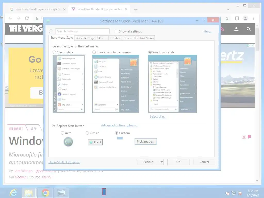Open the Help link
Image resolution: width=264 pixels, height=198 pixels.
coord(208,31)
